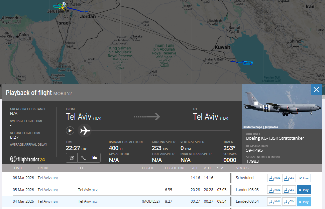Screen dimensions: 325x209
Task: Download CSV for the 06 Mar flight
Action: click(x=289, y=178)
